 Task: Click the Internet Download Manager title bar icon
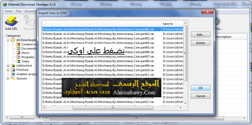(5, 4)
